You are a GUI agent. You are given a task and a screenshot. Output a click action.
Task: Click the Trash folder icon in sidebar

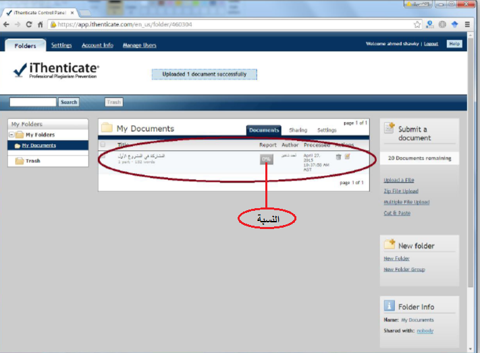point(20,160)
